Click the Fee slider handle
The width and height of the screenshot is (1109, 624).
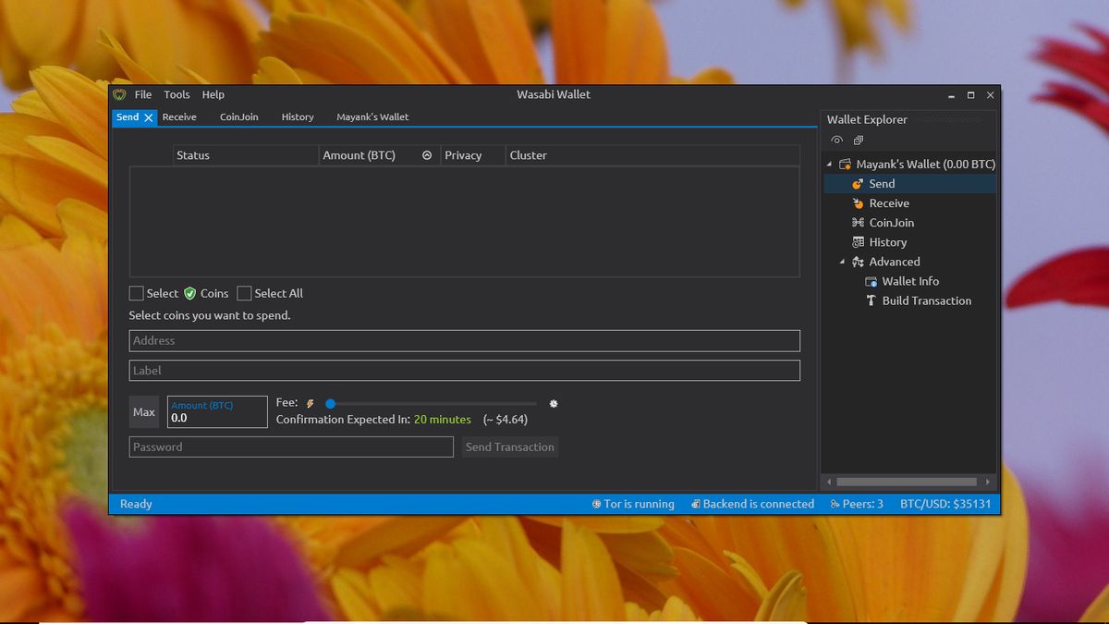coord(330,403)
